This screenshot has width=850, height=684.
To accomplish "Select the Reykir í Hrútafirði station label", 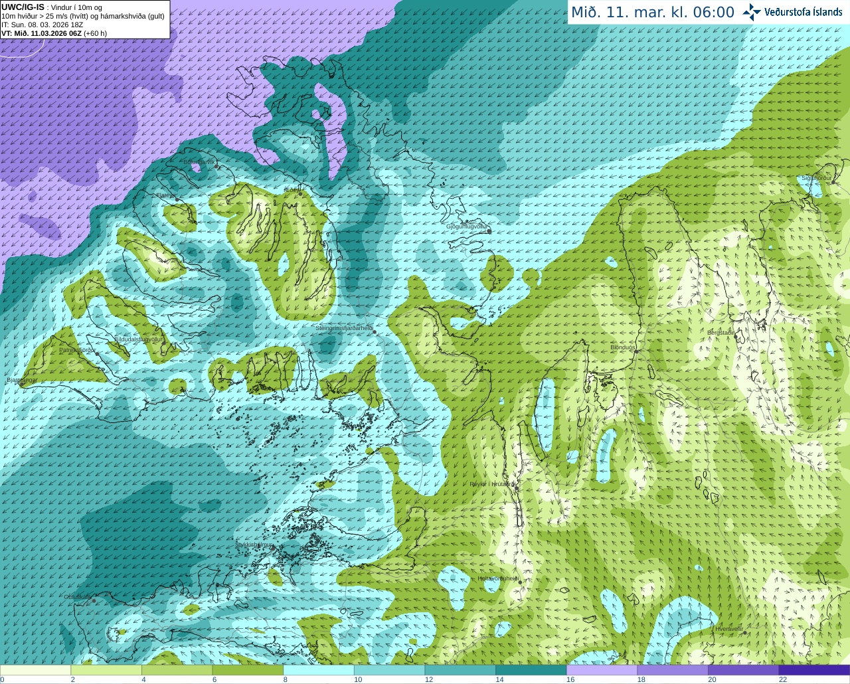I will pyautogui.click(x=493, y=484).
